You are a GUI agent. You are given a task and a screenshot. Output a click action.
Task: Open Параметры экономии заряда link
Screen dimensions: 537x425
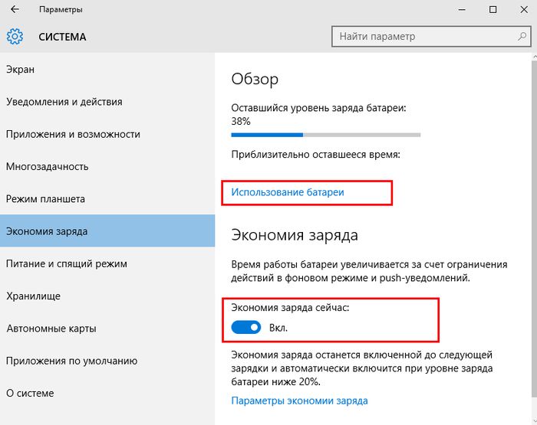[x=299, y=400]
